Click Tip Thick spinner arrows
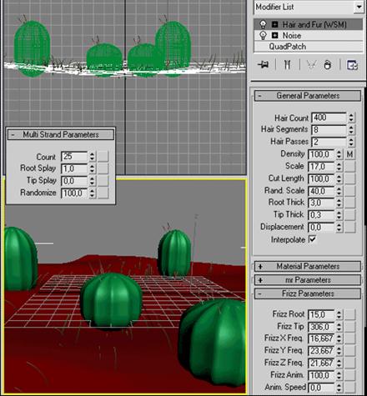 tap(339, 215)
